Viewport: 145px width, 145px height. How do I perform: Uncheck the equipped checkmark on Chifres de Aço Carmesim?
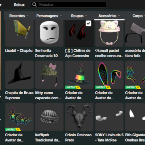point(88,23)
